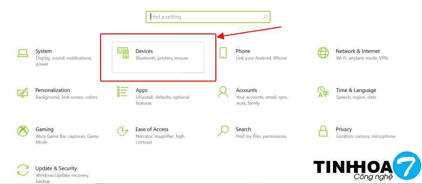Click the Time & Language icon

[x=323, y=92]
